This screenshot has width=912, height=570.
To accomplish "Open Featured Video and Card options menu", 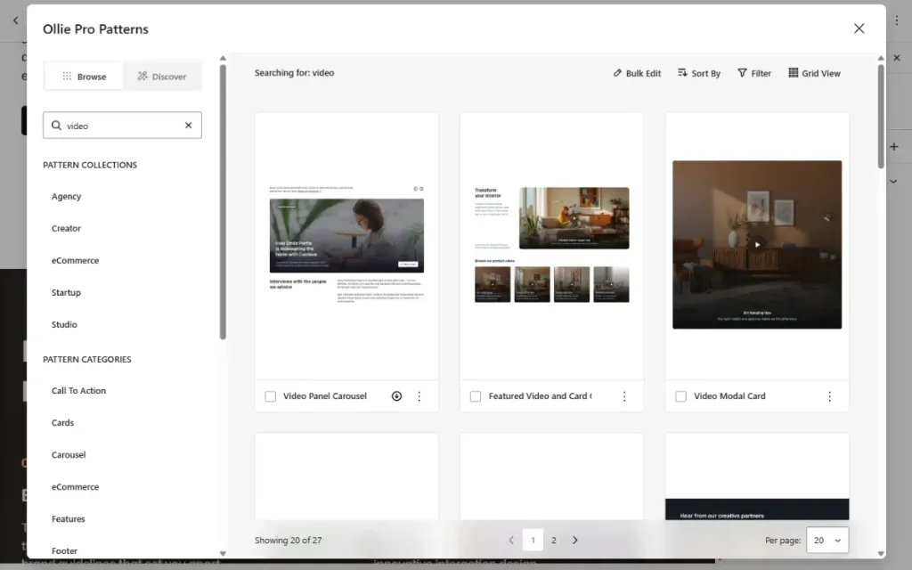I will pos(624,396).
